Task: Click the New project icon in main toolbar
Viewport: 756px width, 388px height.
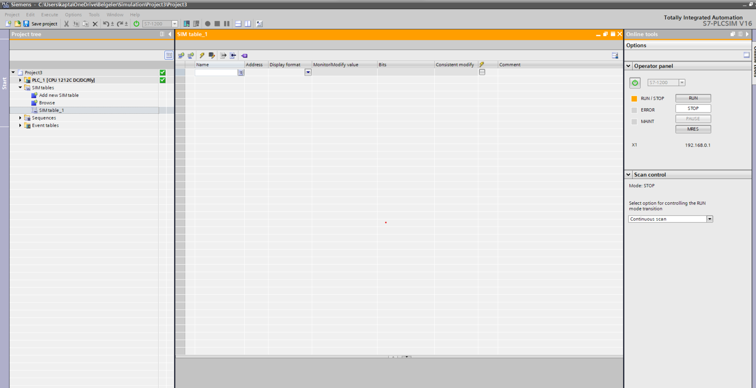Action: click(x=9, y=24)
